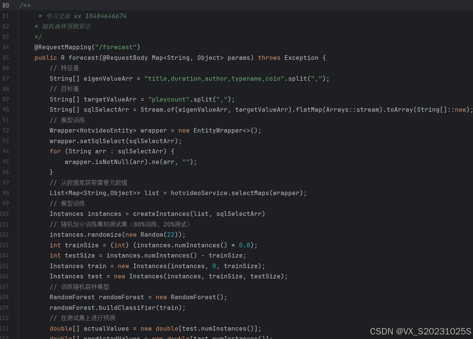The image size is (473, 339).
Task: Click the // 随机划分训练集和测试集 comment
Action: click(120, 224)
